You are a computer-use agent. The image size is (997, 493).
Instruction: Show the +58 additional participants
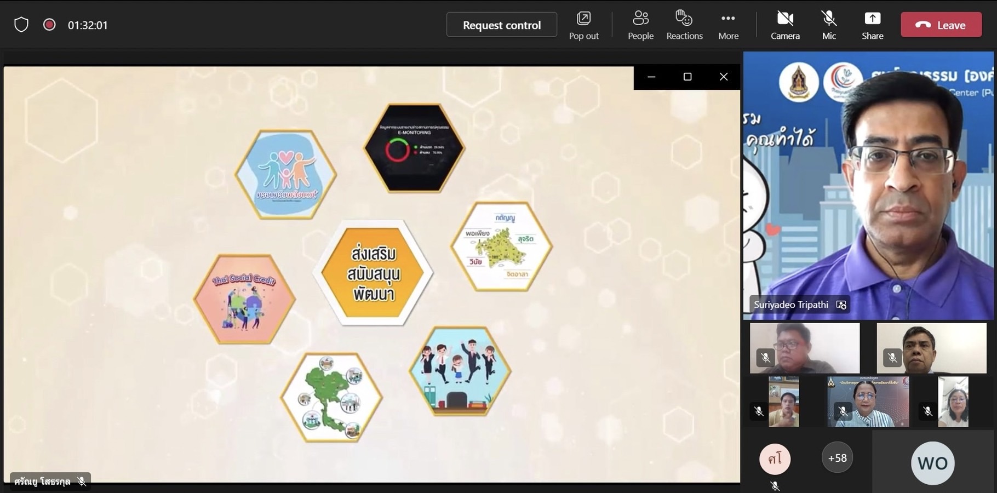(837, 458)
